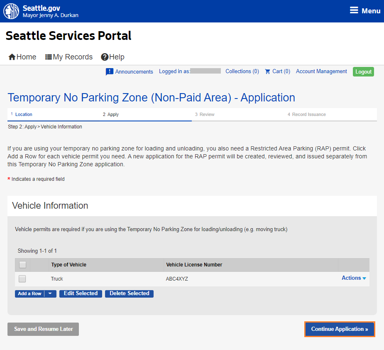The width and height of the screenshot is (384, 350).
Task: Open Account Management
Action: [321, 71]
